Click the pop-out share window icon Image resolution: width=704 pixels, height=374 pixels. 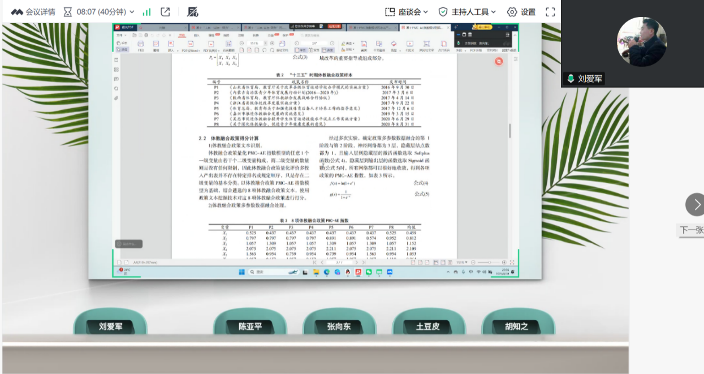pyautogui.click(x=166, y=12)
